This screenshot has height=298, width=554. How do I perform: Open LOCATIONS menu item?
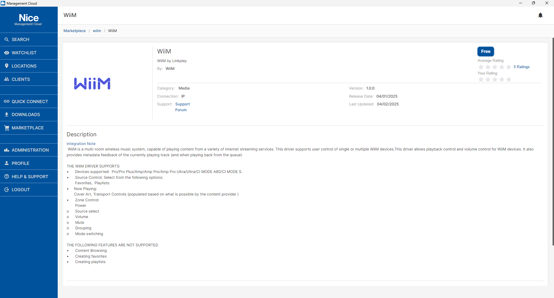29,66
